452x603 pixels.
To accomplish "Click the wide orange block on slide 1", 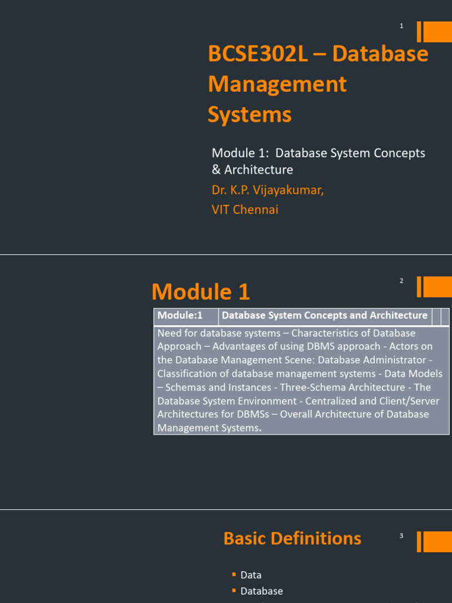I will (x=437, y=32).
